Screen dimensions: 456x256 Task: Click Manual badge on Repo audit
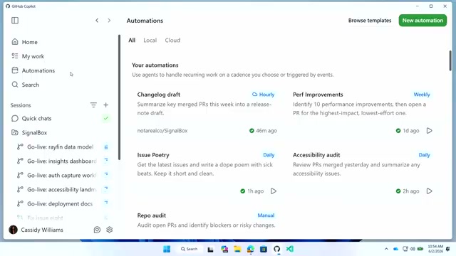coord(266,215)
